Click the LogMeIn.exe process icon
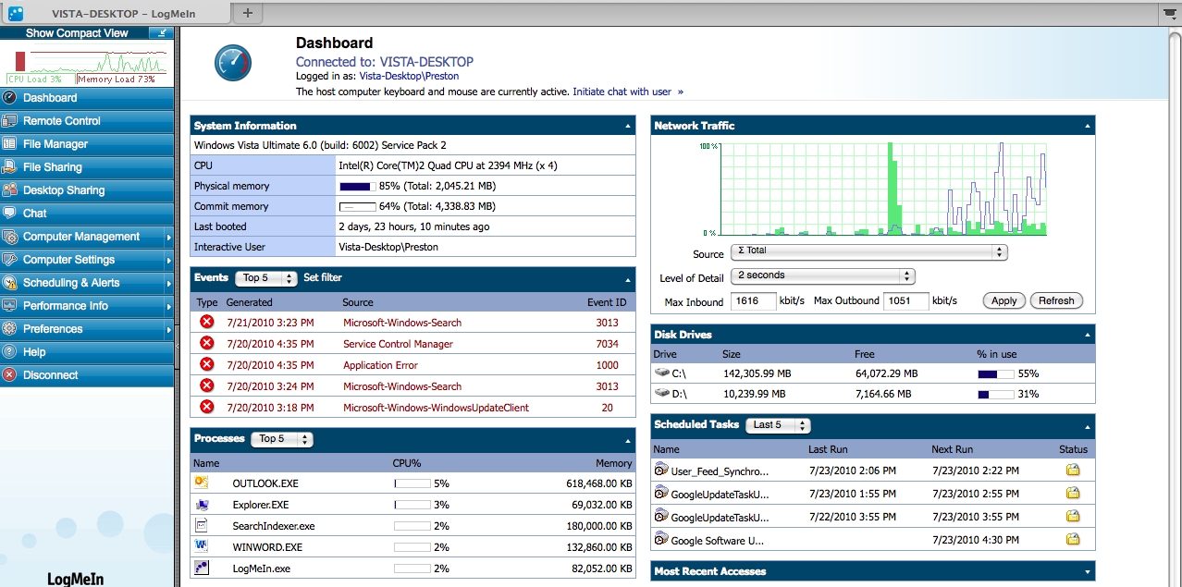1182x587 pixels. click(x=202, y=568)
